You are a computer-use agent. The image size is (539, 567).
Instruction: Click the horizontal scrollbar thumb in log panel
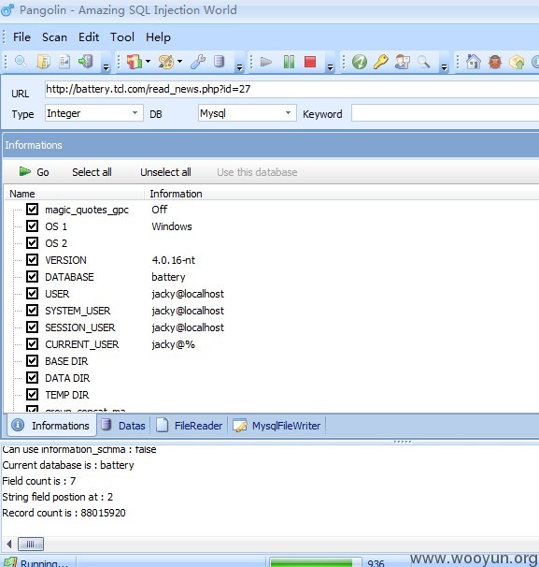[31, 544]
